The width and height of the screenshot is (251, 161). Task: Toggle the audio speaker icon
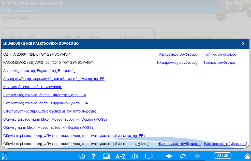[135, 156]
